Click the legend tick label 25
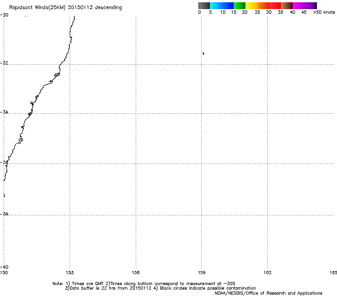Image resolution: width=337 pixels, height=296 pixels. [x=257, y=12]
